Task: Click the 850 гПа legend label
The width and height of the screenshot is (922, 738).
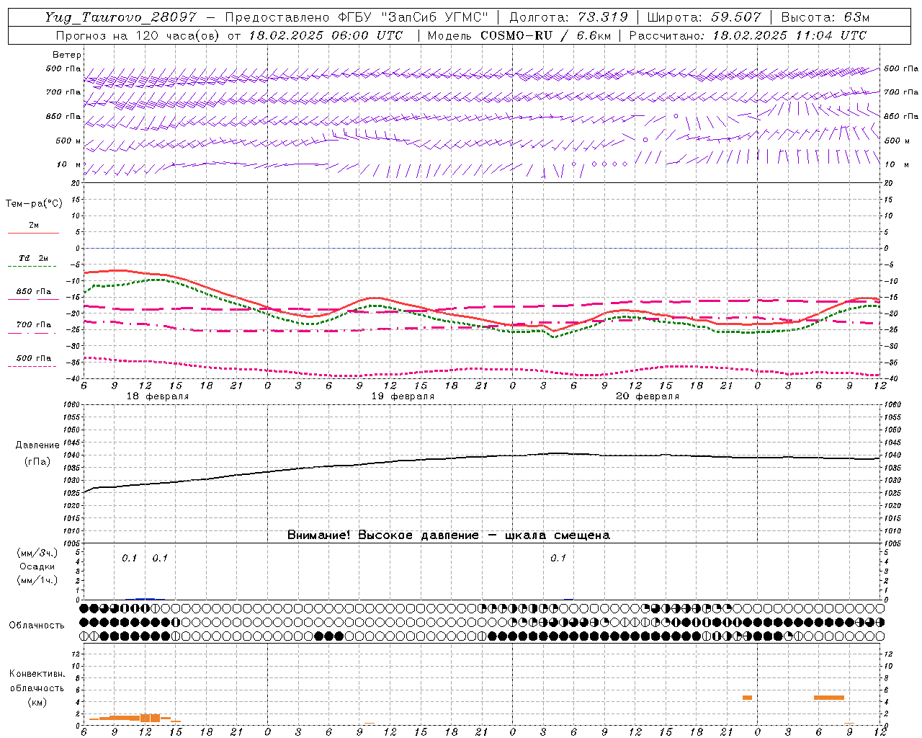Action: [x=34, y=292]
